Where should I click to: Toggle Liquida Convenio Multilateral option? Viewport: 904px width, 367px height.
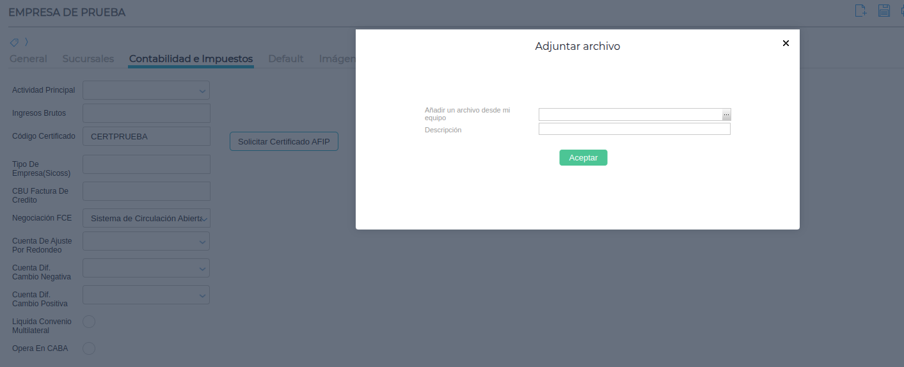click(x=90, y=322)
